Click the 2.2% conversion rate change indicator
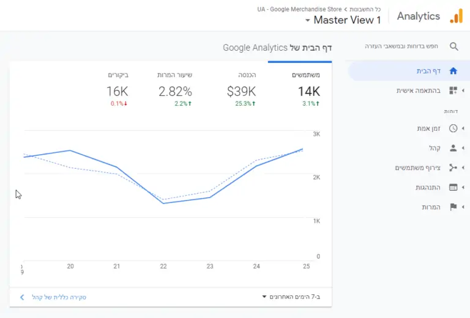Image resolution: width=470 pixels, height=318 pixels. point(183,103)
